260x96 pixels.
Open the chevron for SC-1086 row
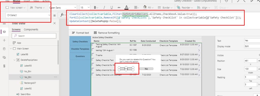199,51
